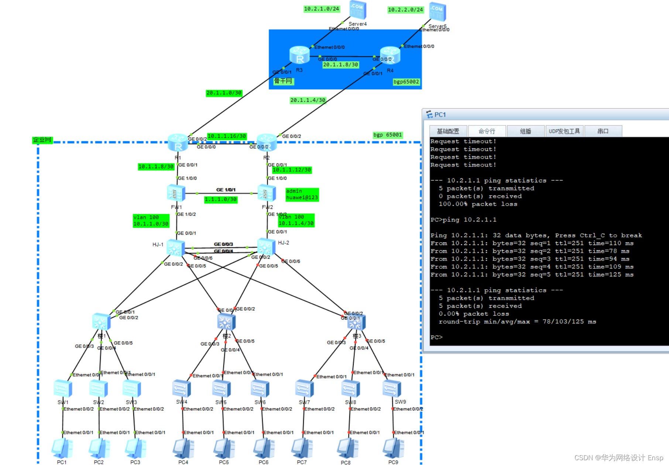Select the Server4 device icon
This screenshot has width=669, height=465.
coord(358,10)
